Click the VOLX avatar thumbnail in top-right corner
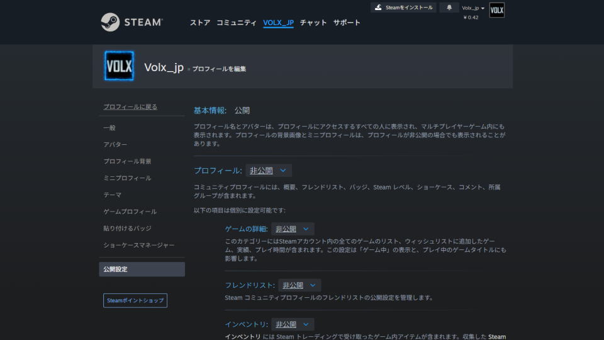Image resolution: width=604 pixels, height=340 pixels. pyautogui.click(x=497, y=11)
